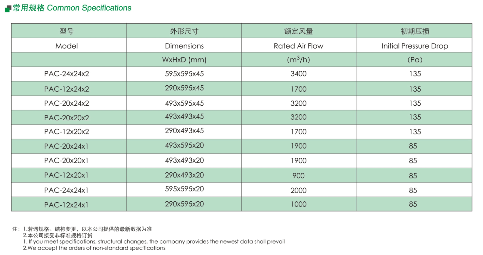Click the PAC-12x24x1 model cell
Viewport: 483px width, 255px height.
[66, 205]
